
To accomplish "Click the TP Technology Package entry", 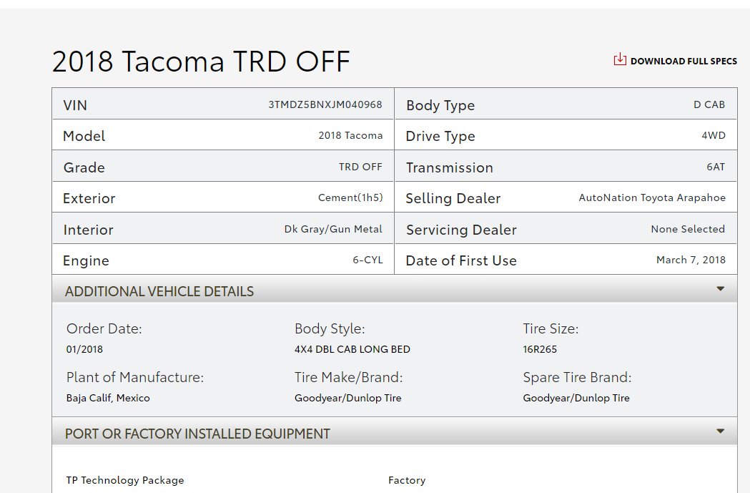I will [125, 480].
